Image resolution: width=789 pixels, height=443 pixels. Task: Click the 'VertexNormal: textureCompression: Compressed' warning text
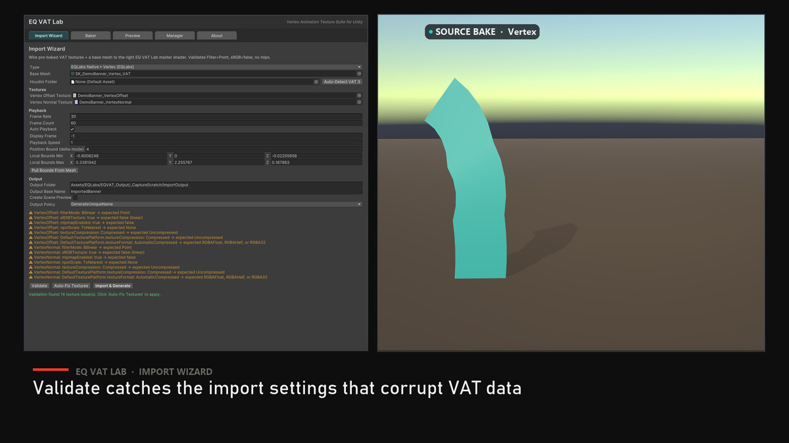(x=107, y=268)
